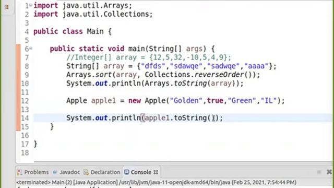Click the 'new' keyword on line 12
Image resolution: width=334 pixels, height=188 pixels.
click(x=135, y=101)
